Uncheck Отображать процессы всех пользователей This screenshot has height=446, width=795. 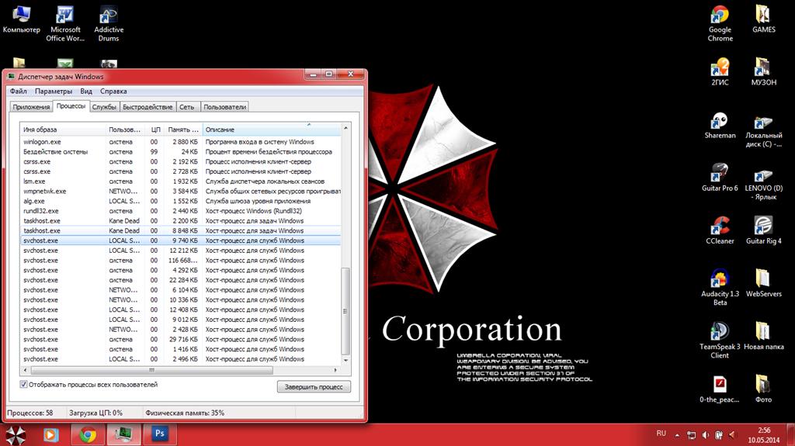point(23,384)
